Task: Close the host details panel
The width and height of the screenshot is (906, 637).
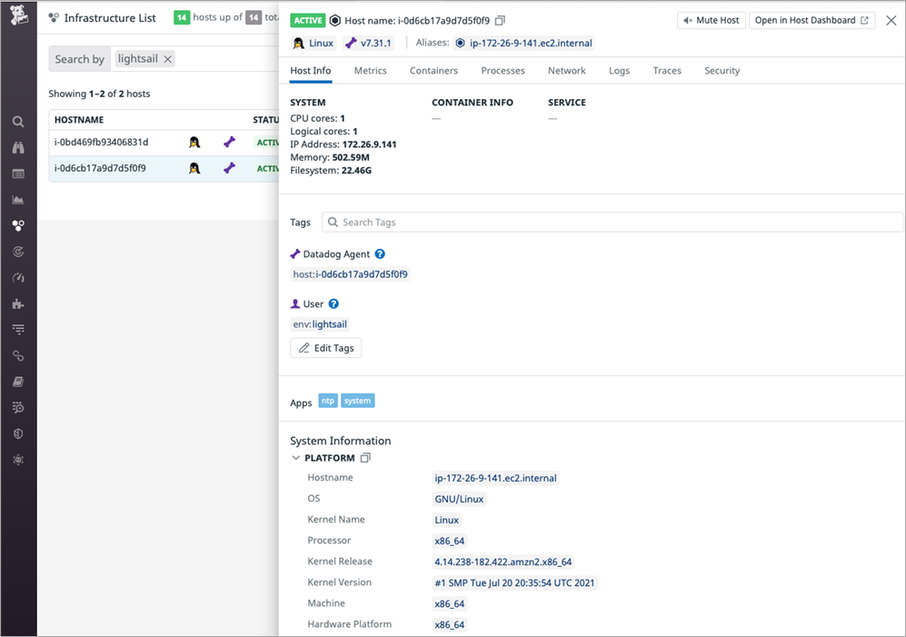Action: (891, 21)
